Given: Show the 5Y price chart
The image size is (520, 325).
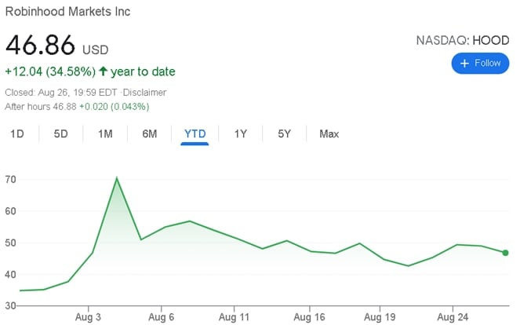Looking at the screenshot, I should (x=284, y=134).
